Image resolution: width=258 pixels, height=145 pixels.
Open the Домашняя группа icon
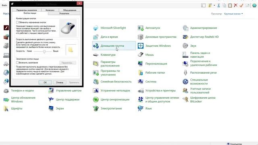pos(96,46)
